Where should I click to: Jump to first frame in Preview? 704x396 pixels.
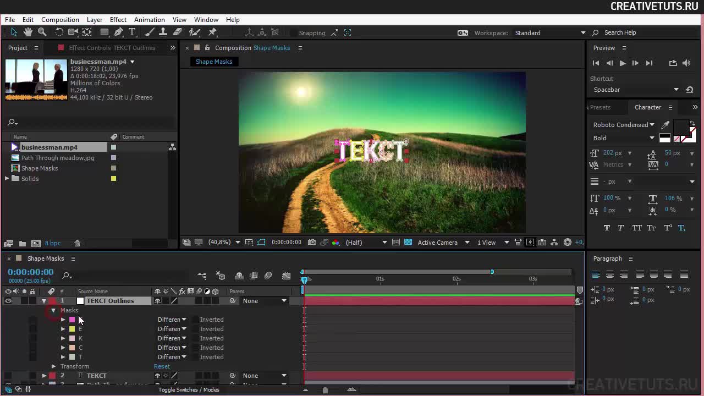(x=596, y=63)
